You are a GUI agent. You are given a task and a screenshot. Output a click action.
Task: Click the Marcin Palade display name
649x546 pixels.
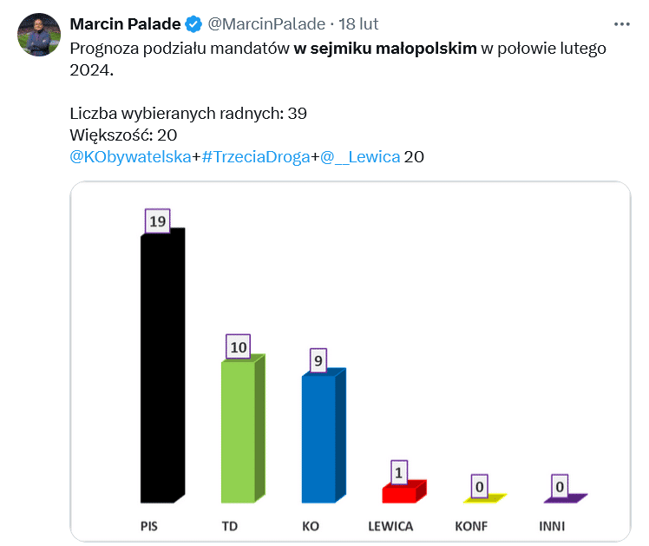(x=125, y=24)
